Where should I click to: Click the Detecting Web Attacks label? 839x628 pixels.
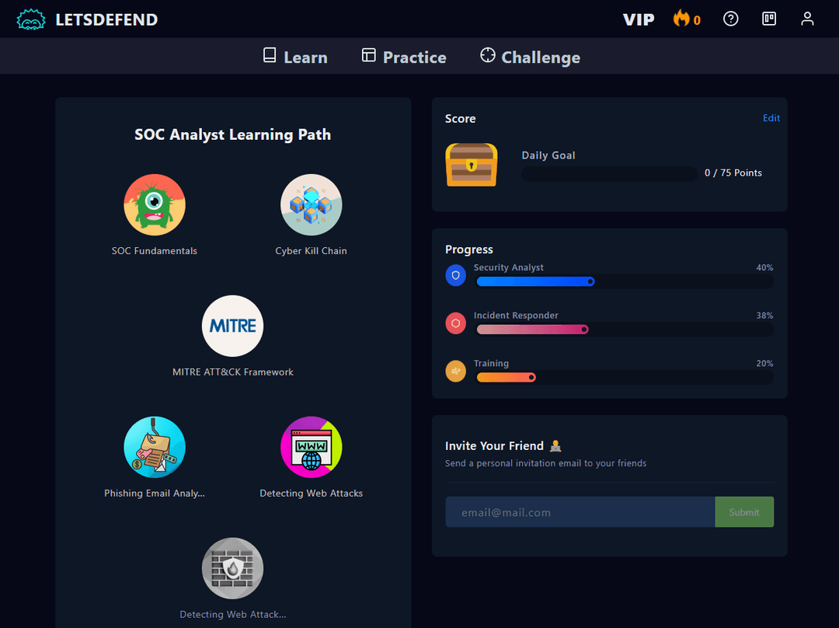click(x=311, y=493)
